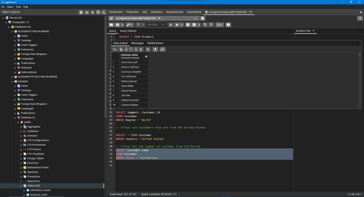Open the Query History tab
This screenshot has width=364, height=197.
tap(128, 31)
